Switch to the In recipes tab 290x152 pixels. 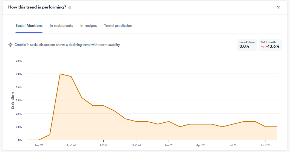[89, 26]
